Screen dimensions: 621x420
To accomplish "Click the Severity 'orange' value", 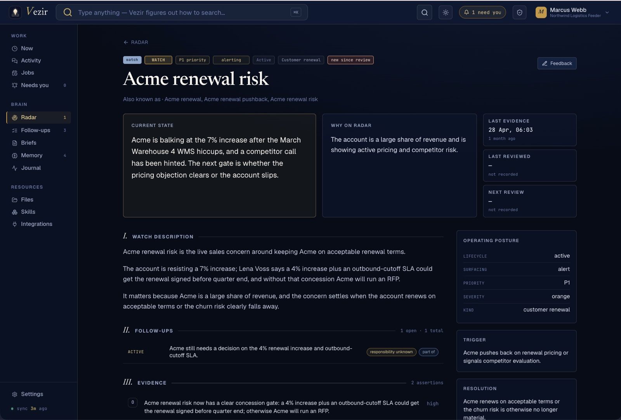I will point(561,296).
